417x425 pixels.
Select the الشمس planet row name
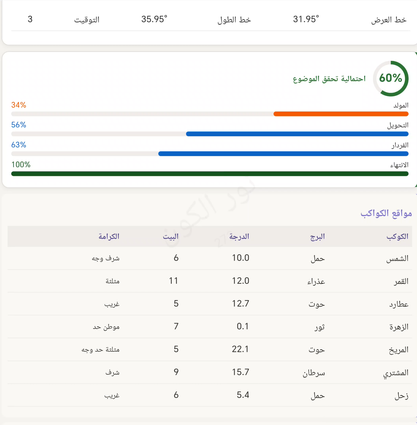pos(397,258)
